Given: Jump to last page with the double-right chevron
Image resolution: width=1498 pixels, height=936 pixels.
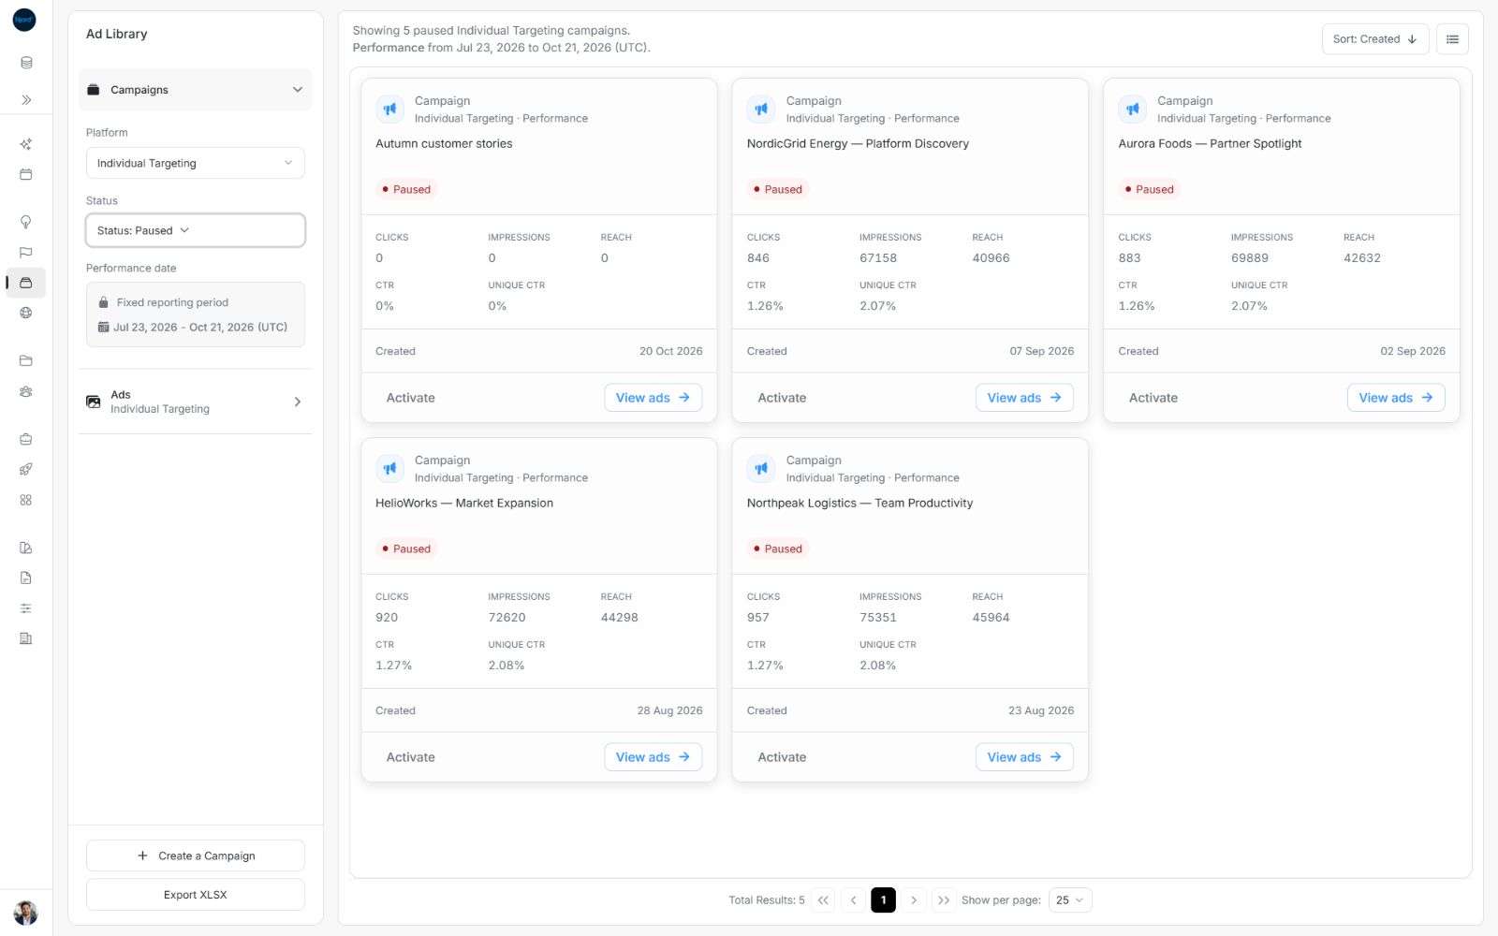Looking at the screenshot, I should pyautogui.click(x=944, y=899).
